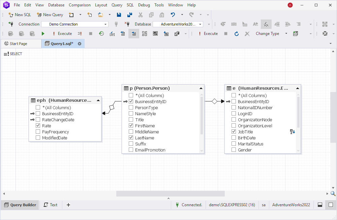Click the chart image icon in query toolbar

coord(155,34)
